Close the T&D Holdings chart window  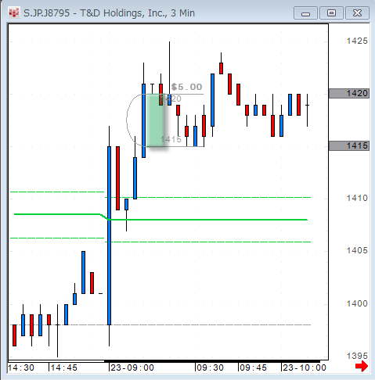[357, 13]
